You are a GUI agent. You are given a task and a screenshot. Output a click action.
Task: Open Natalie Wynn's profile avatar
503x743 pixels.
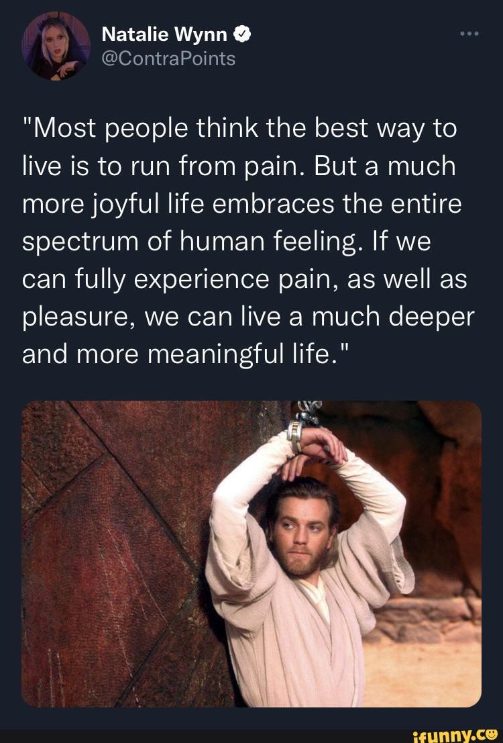click(x=56, y=46)
